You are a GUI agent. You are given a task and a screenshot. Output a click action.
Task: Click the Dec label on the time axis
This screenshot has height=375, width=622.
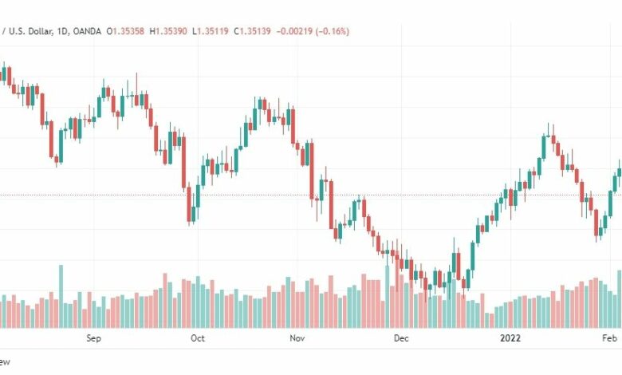tap(401, 338)
